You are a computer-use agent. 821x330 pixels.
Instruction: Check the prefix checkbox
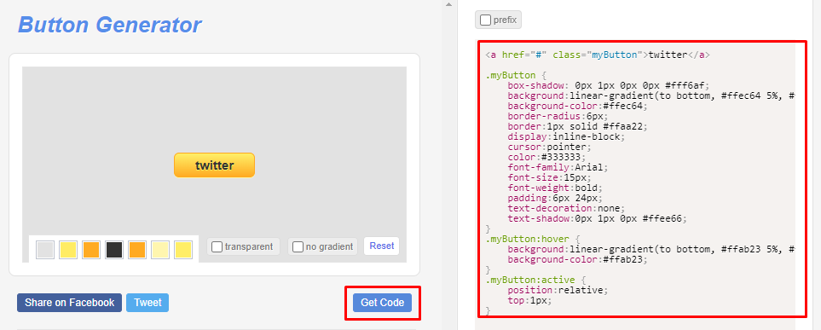click(485, 20)
